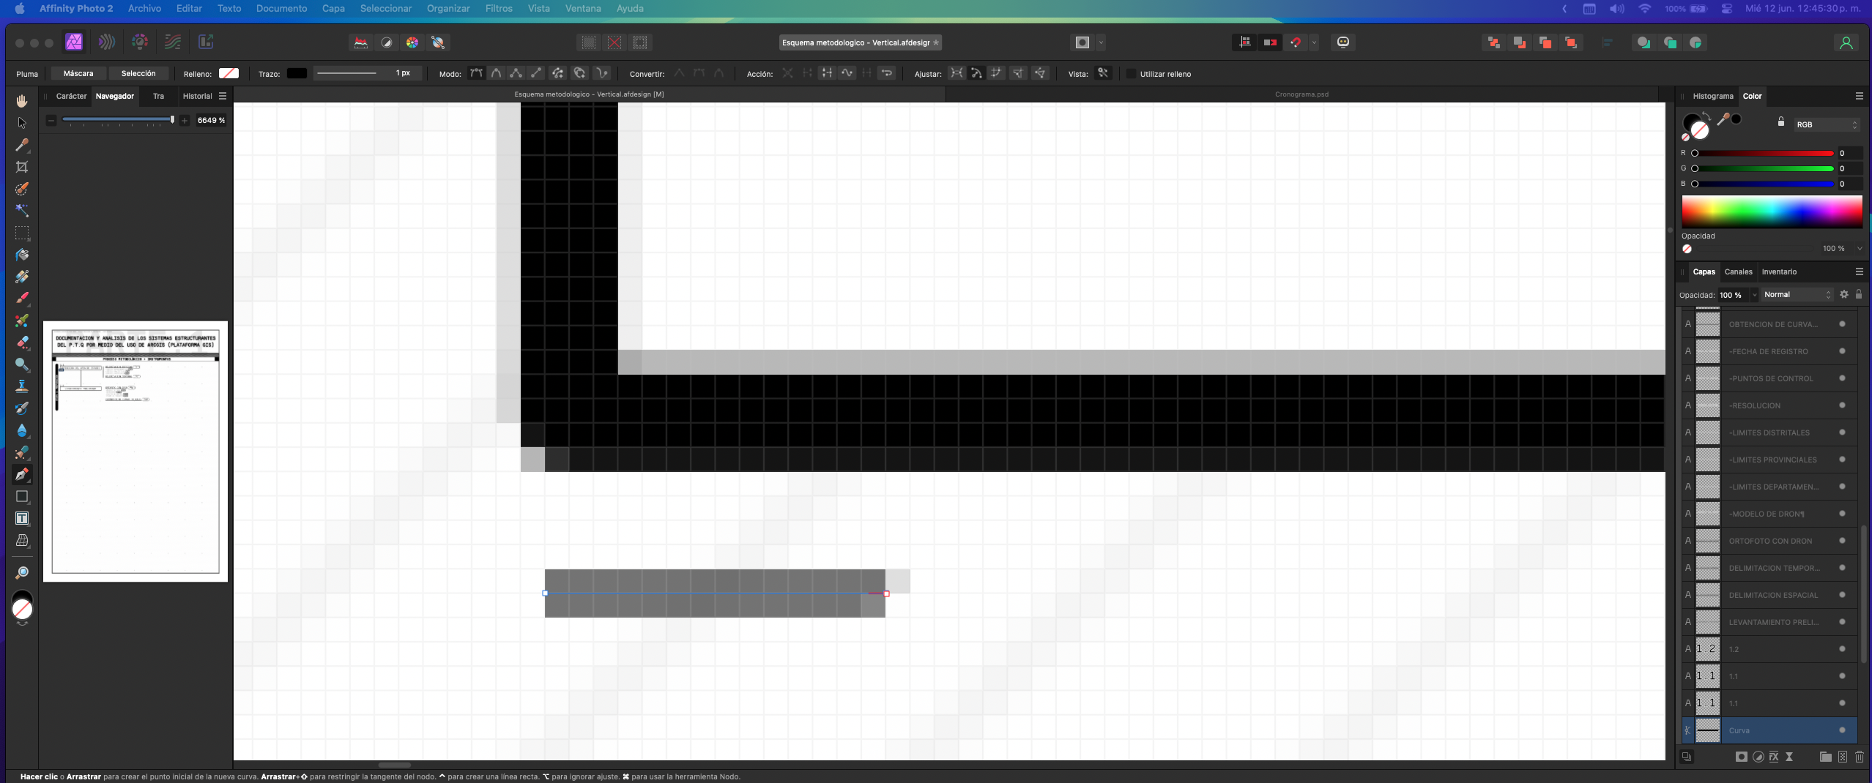Screen dimensions: 1872x783
Task: Click the Máscara button
Action: pos(78,73)
